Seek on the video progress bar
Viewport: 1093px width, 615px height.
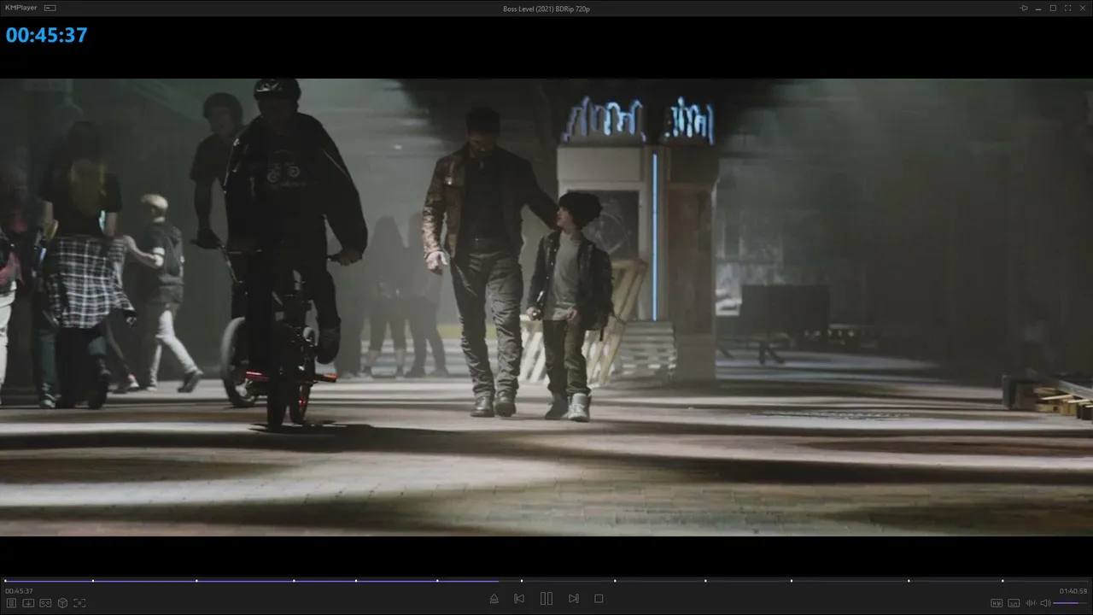(x=546, y=581)
